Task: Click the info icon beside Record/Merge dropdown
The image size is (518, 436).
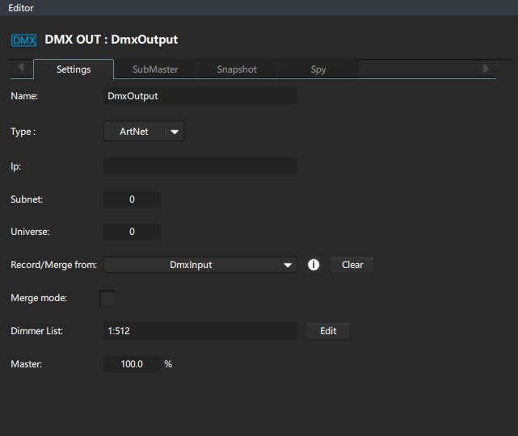Action: [314, 265]
